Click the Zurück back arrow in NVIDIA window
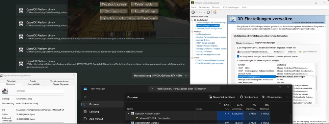The width and height of the screenshot is (329, 124). click(x=193, y=12)
